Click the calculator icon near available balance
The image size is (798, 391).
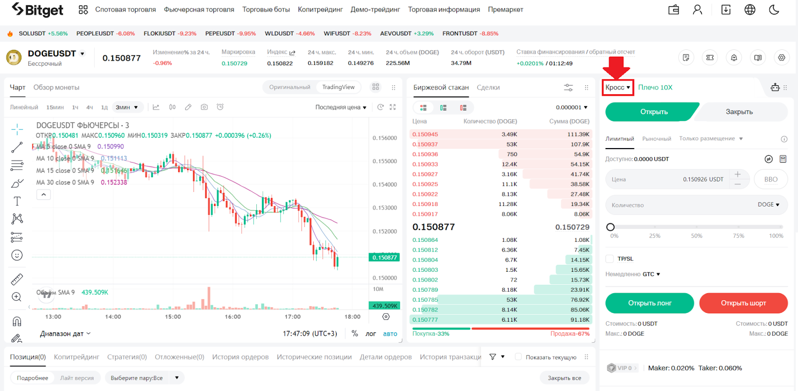(783, 159)
